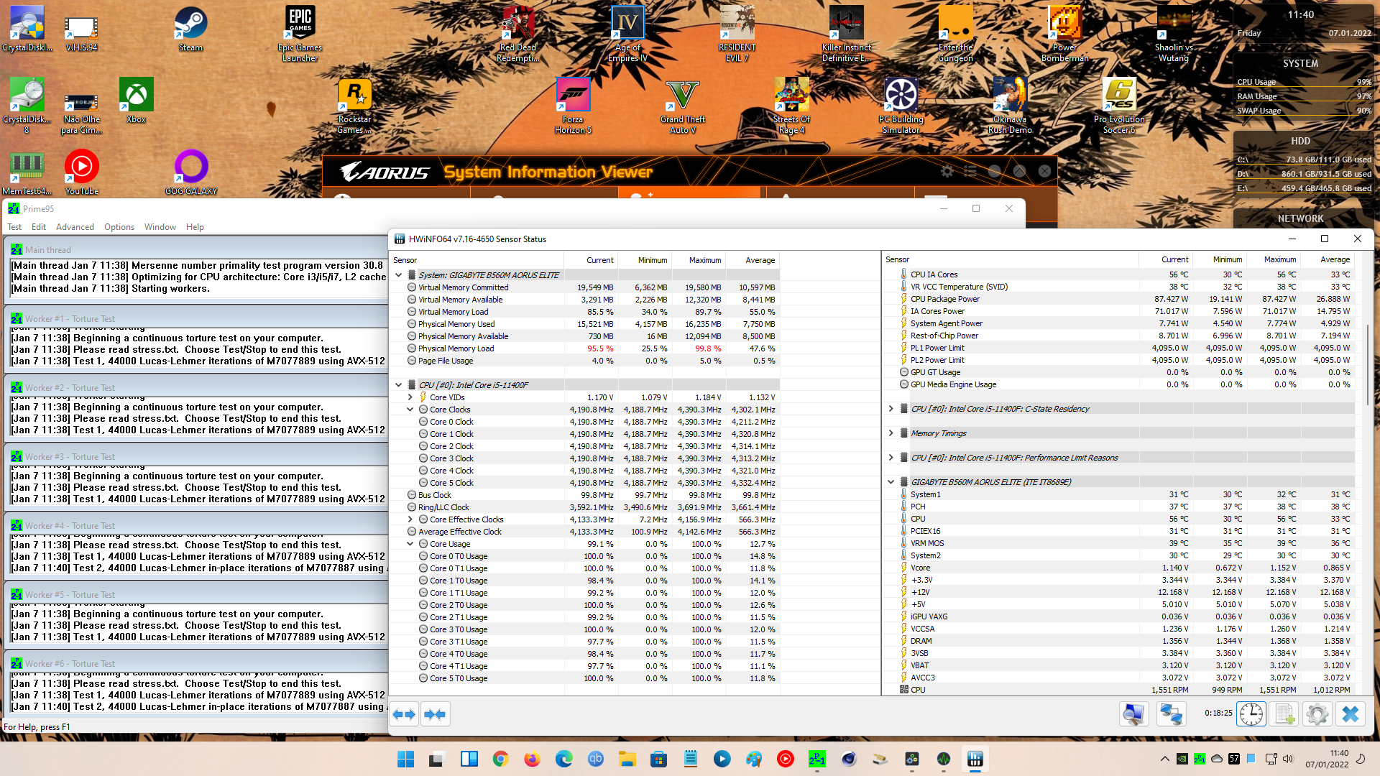Collapse System: GIGABYTE B560M AORUS ELITE group
Image resolution: width=1380 pixels, height=776 pixels.
click(399, 275)
